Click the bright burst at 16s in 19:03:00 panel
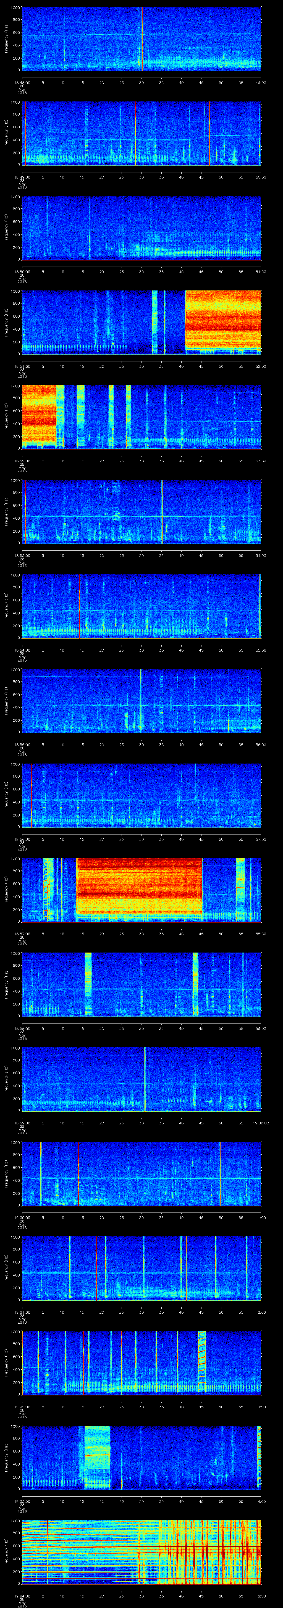 click(97, 1457)
